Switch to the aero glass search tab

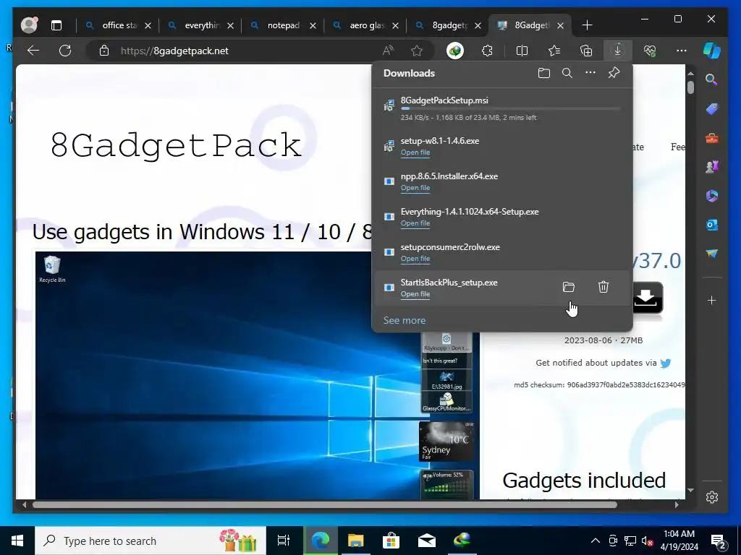(366, 25)
